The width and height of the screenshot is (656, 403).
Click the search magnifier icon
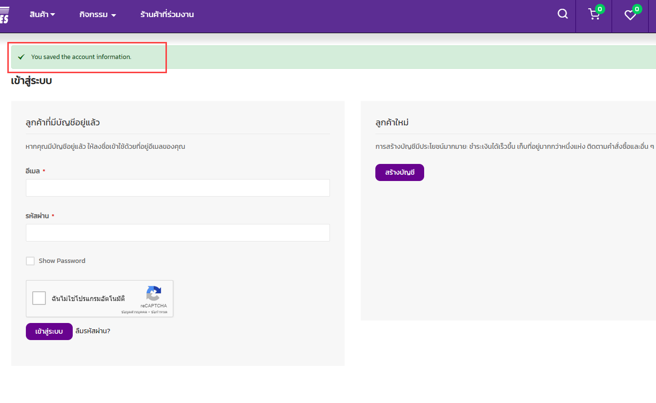(x=563, y=14)
